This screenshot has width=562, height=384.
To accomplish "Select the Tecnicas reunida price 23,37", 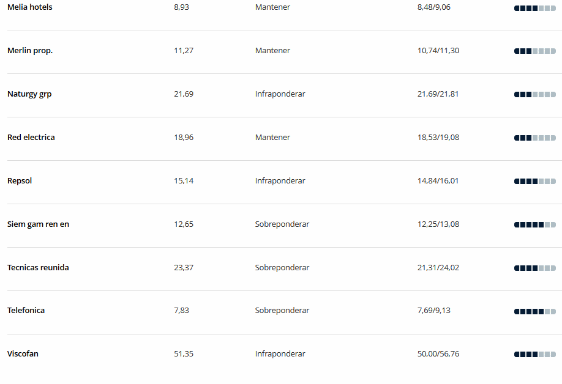I will tap(184, 268).
